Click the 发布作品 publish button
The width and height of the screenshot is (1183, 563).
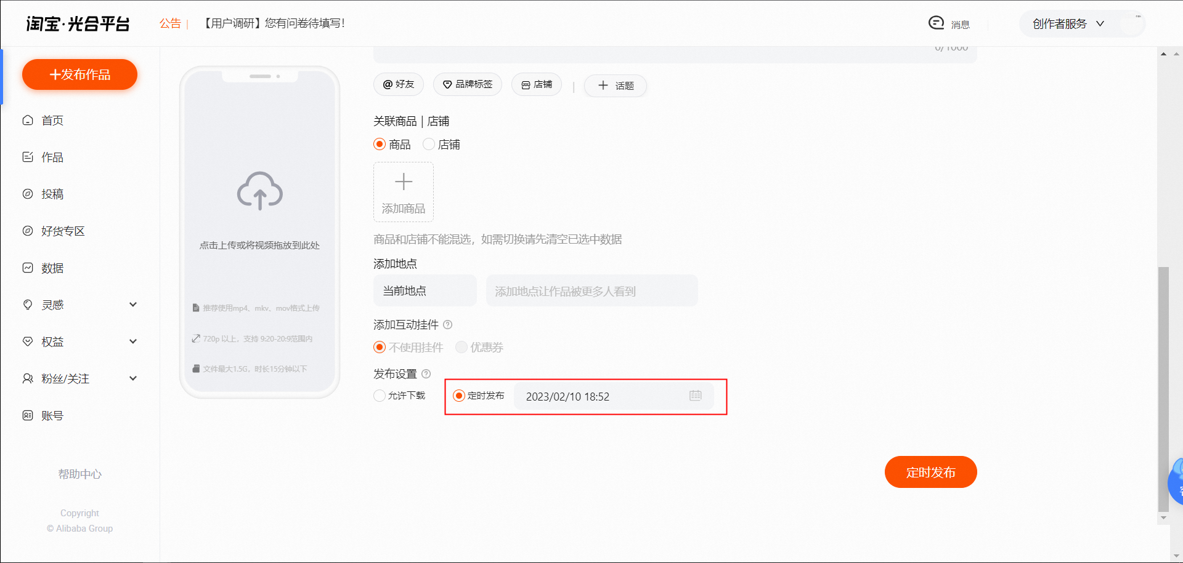point(79,74)
